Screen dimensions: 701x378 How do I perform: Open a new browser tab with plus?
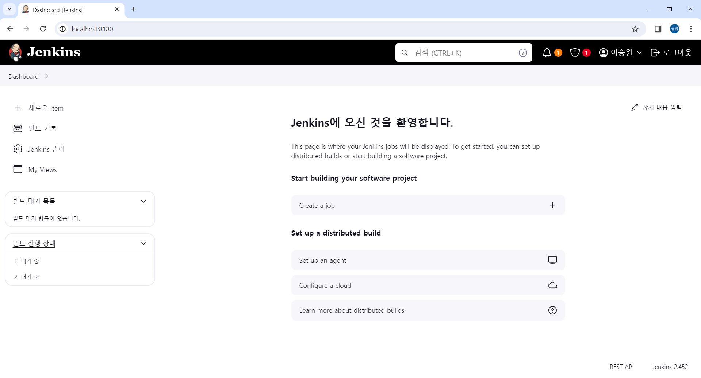click(134, 9)
